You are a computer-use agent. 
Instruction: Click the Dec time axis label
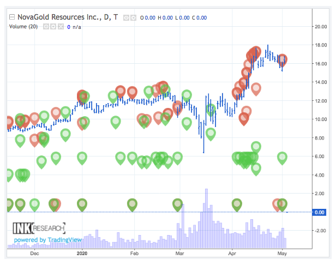(x=34, y=254)
